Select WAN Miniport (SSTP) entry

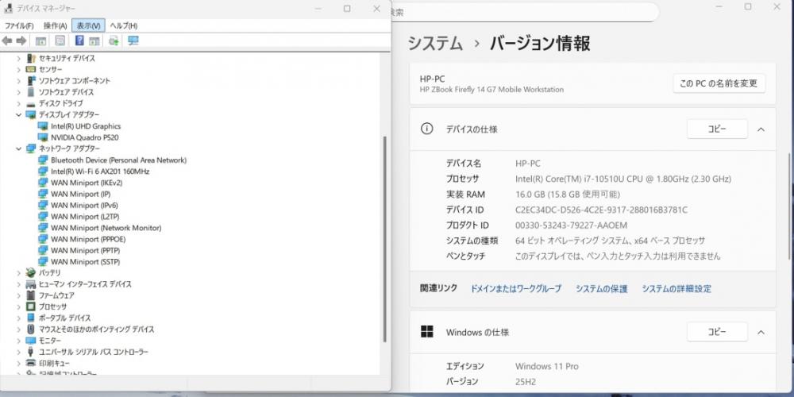[x=85, y=262]
